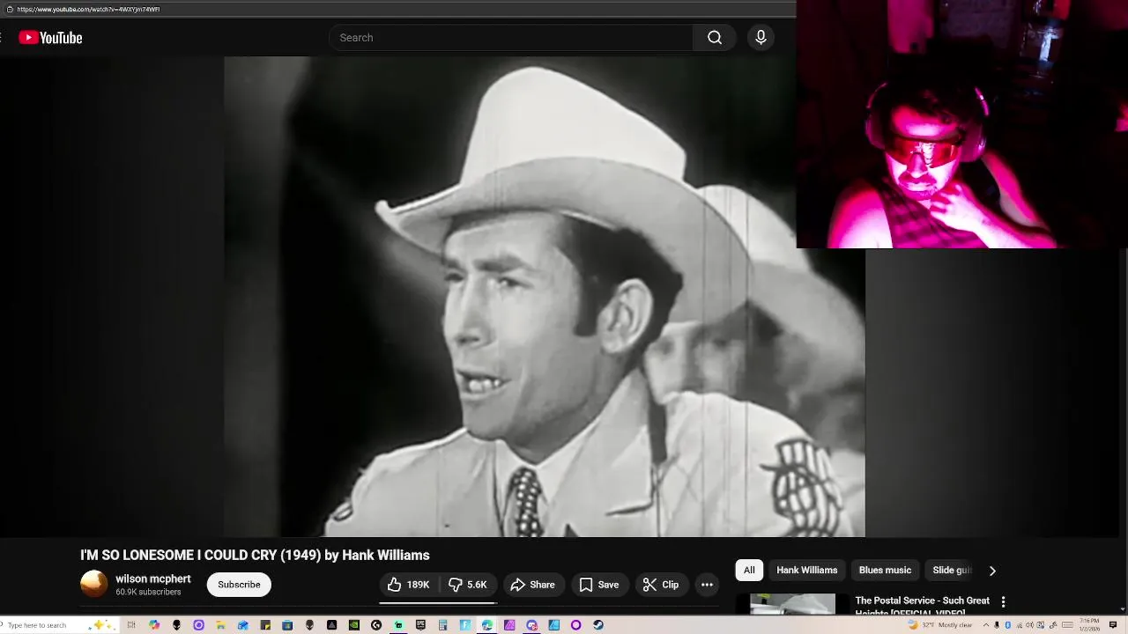
Task: Open the clock showing 7:16 PM
Action: (1089, 625)
